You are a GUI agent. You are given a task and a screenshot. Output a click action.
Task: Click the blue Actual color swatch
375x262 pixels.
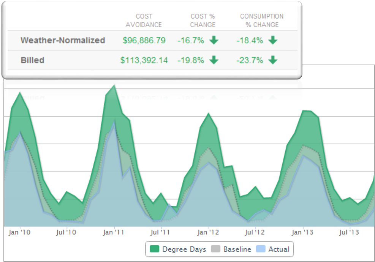point(261,249)
